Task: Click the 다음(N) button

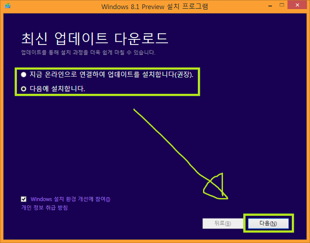Action: 268,223
